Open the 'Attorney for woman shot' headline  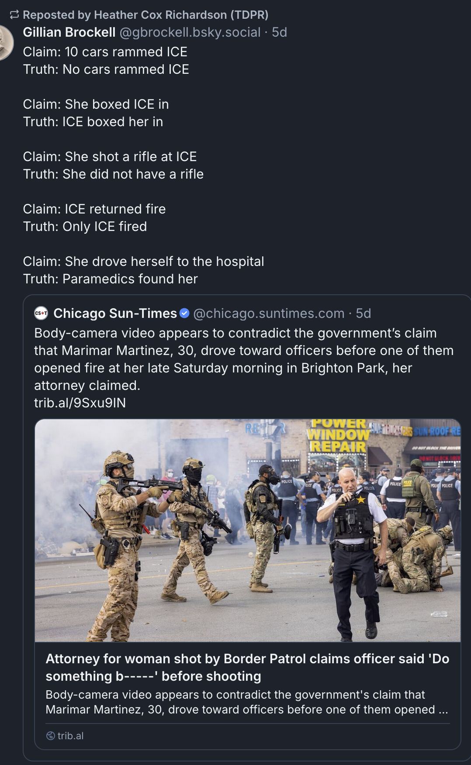tap(247, 667)
